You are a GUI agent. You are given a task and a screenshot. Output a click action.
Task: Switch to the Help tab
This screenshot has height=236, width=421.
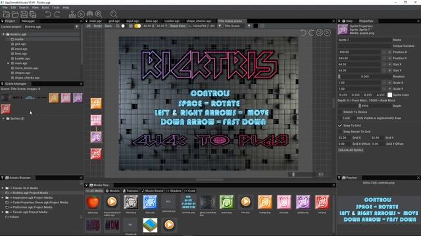coord(347,21)
